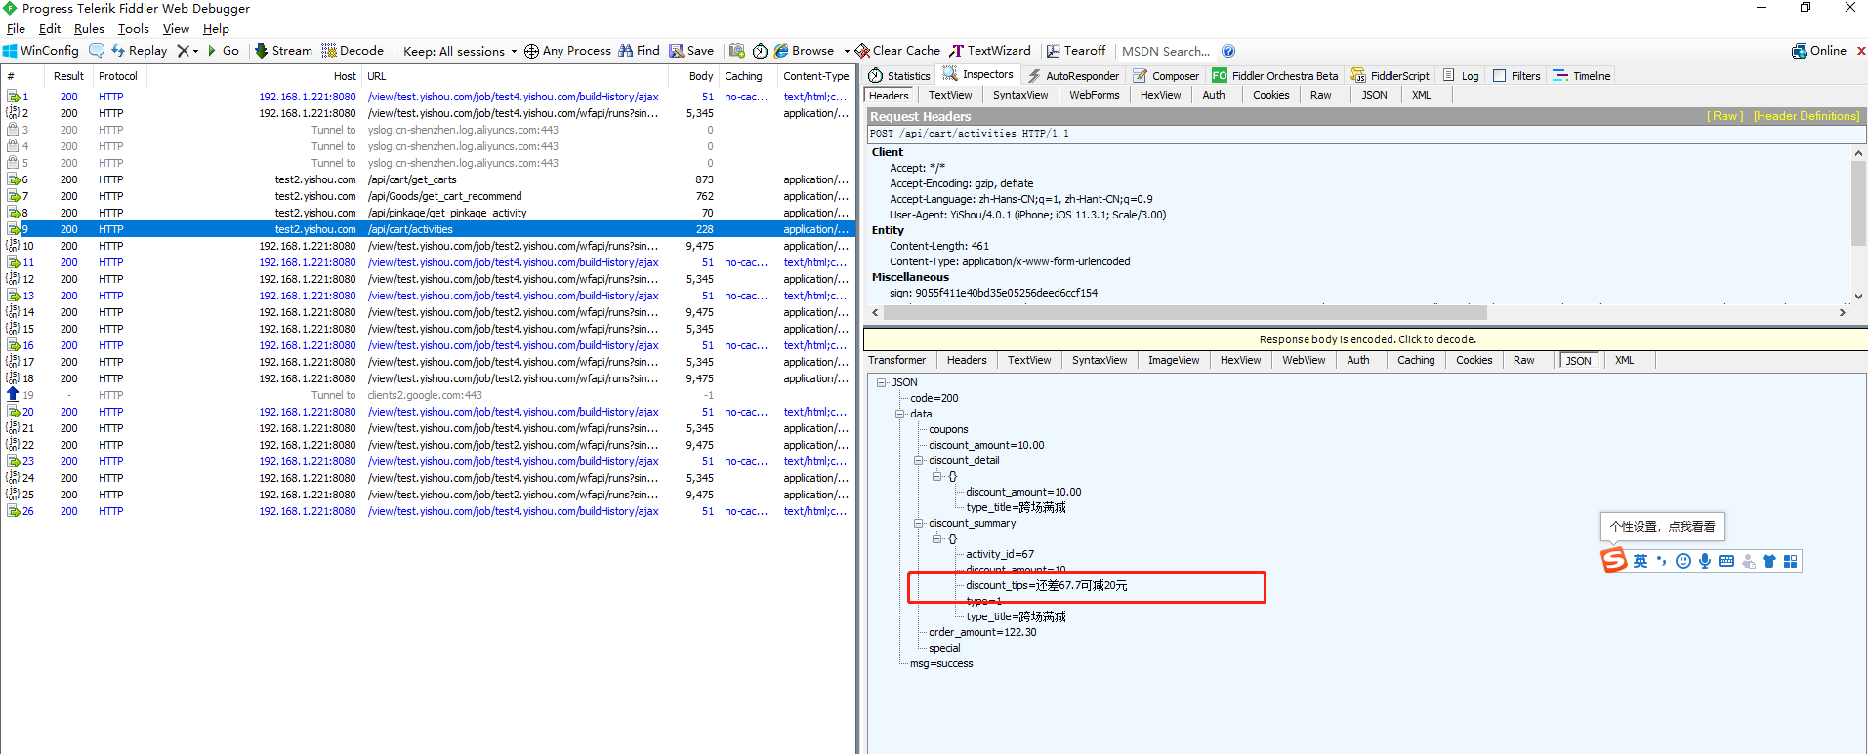Replay the selected session
1868x754 pixels.
click(139, 51)
